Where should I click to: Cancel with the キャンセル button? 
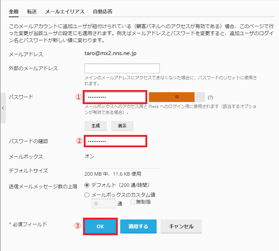pos(181,226)
